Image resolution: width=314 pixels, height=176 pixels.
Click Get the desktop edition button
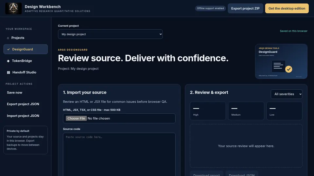pos(287,8)
